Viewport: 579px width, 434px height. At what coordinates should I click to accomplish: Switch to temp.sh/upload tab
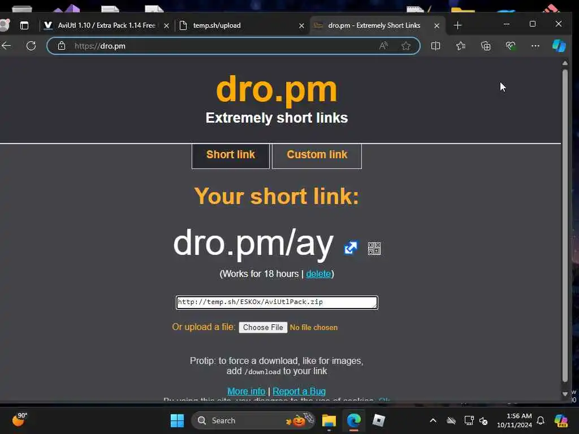[242, 25]
